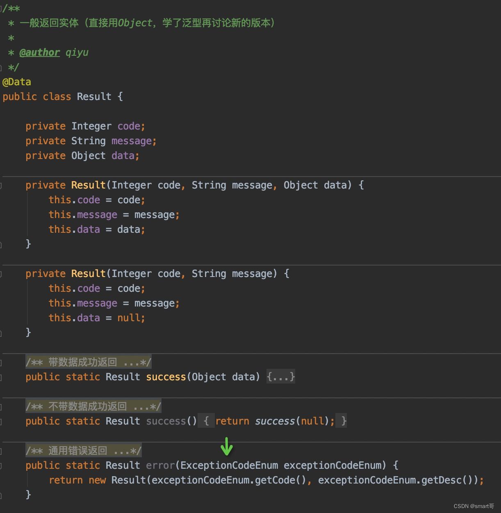Click the class keyword in the class declaration

pyautogui.click(x=57, y=97)
